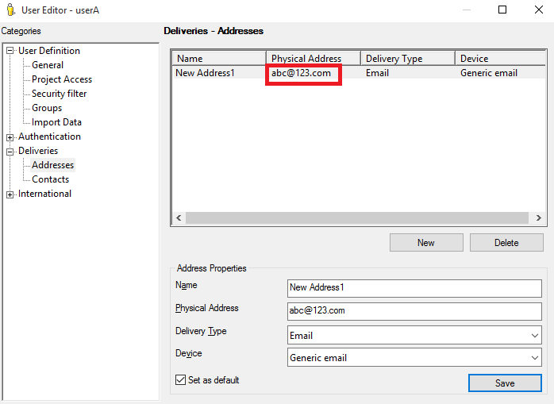Go to the Groups category

coord(47,108)
